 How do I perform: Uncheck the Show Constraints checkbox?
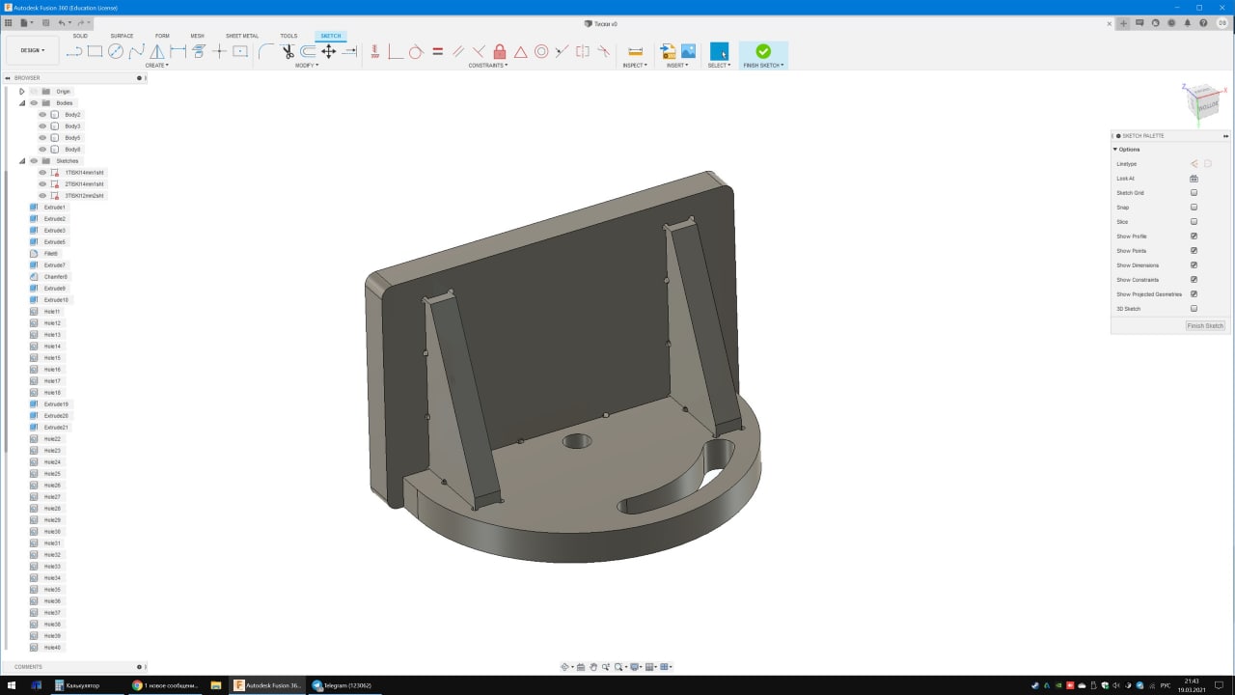[1194, 280]
